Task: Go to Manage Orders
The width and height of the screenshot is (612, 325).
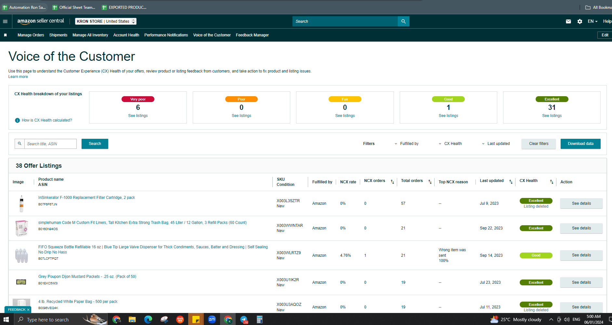Action: pos(31,35)
